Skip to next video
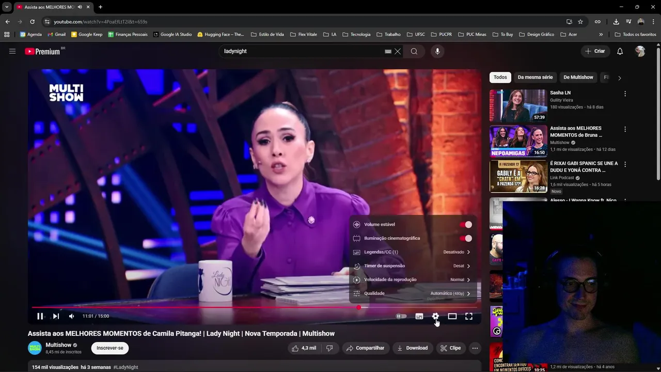 56,316
